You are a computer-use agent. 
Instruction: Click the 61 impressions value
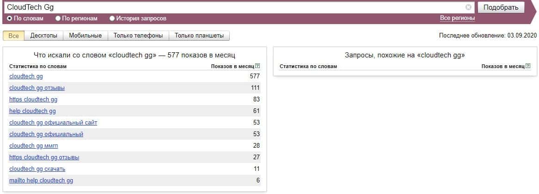[257, 111]
